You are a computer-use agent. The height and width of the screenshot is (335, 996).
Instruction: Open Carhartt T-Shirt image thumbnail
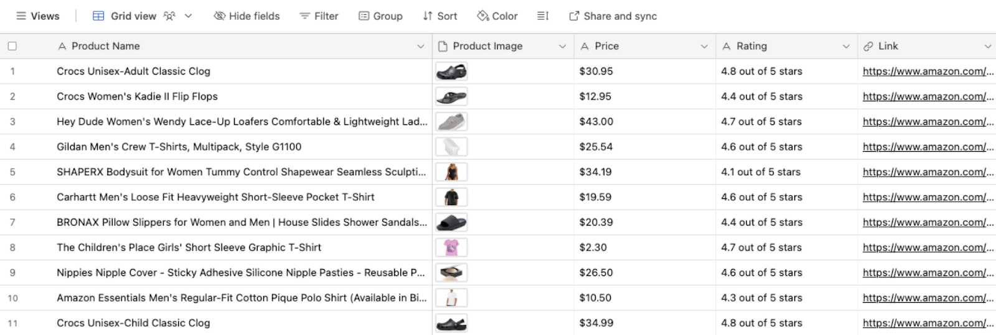point(451,197)
